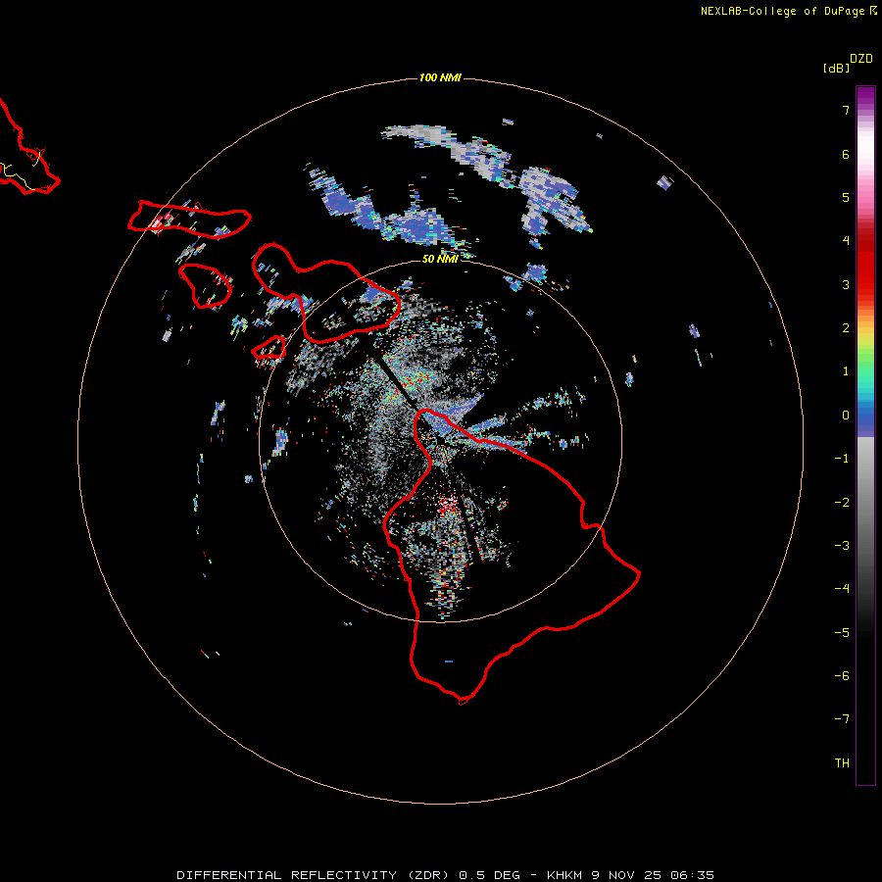The image size is (882, 882).
Task: Click the -4 value on color scale
Action: [842, 589]
